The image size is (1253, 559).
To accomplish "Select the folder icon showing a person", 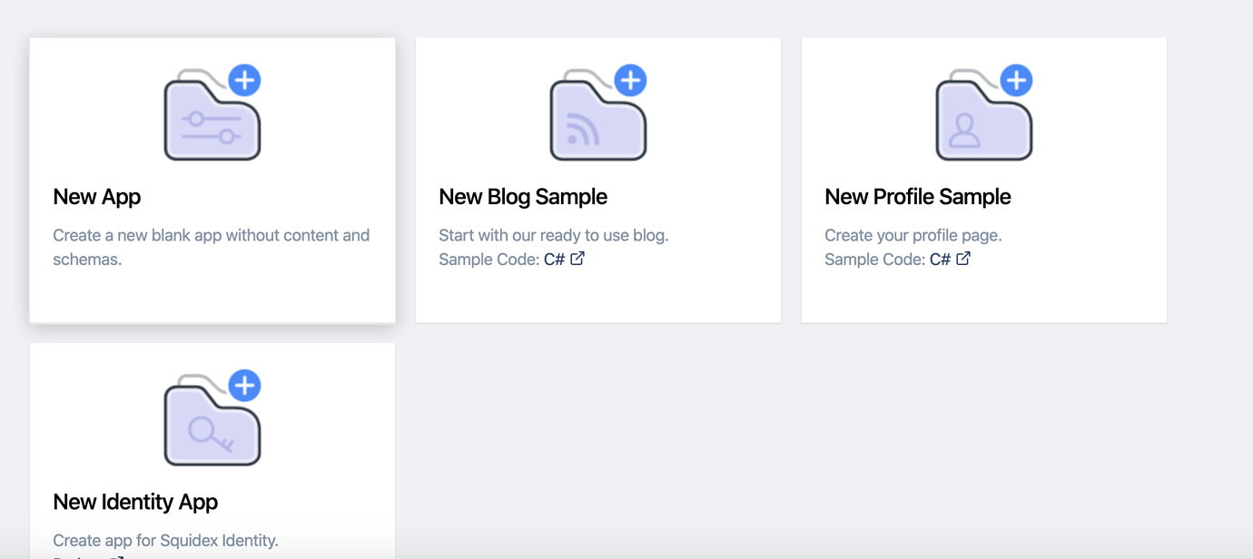I will coord(983,113).
